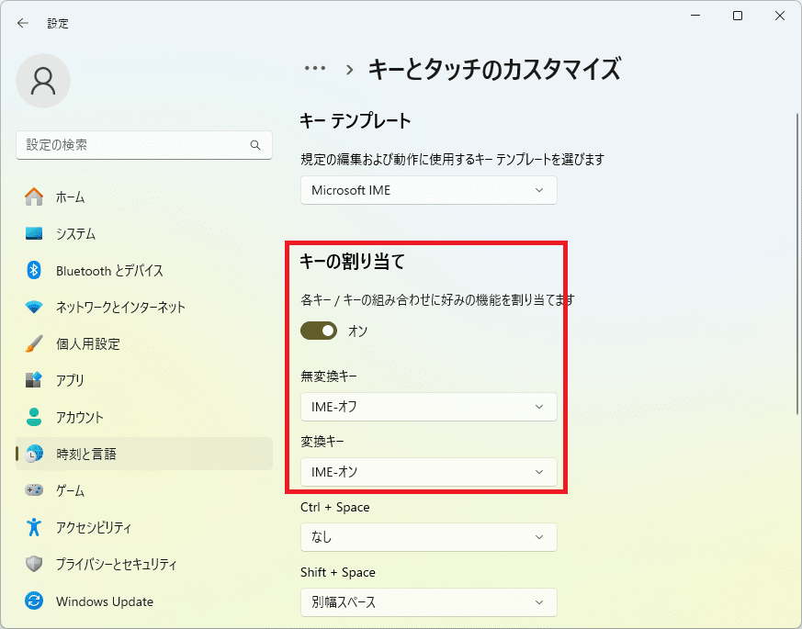Click the search magnifier icon
Screen dimensions: 802x629
(x=255, y=145)
